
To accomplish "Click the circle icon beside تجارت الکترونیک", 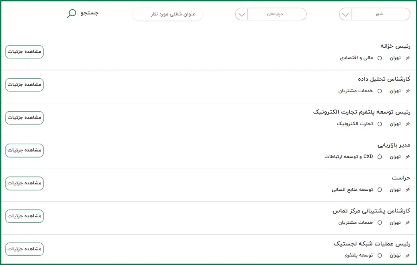I will pyautogui.click(x=380, y=124).
